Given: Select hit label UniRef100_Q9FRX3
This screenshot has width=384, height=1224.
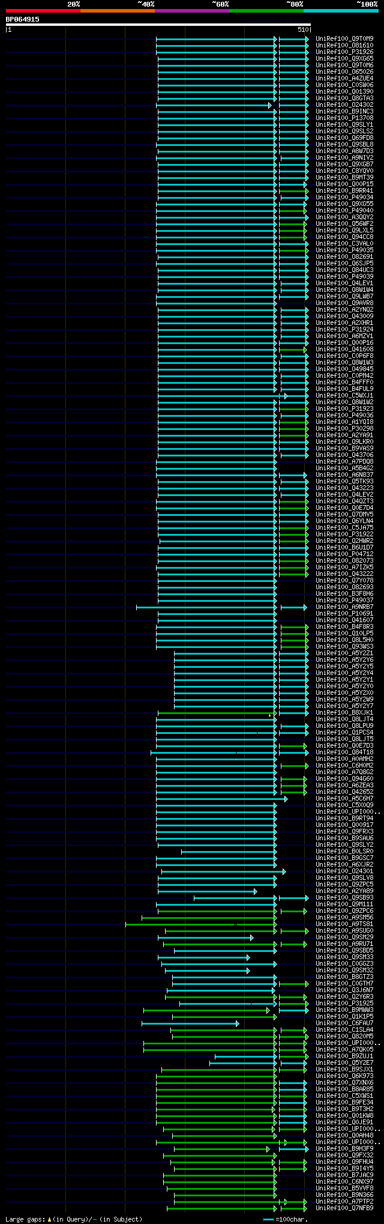Looking at the screenshot, I should coord(344,831).
